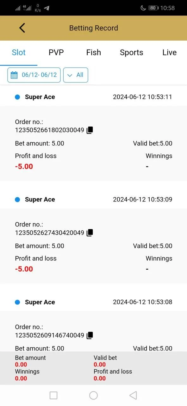This screenshot has height=406, width=187.
Task: Select the Slot tab
Action: pos(19,52)
